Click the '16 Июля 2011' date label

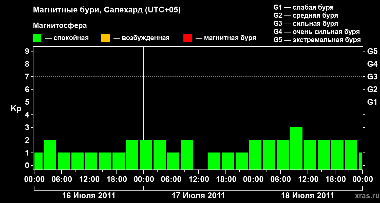tap(89, 196)
